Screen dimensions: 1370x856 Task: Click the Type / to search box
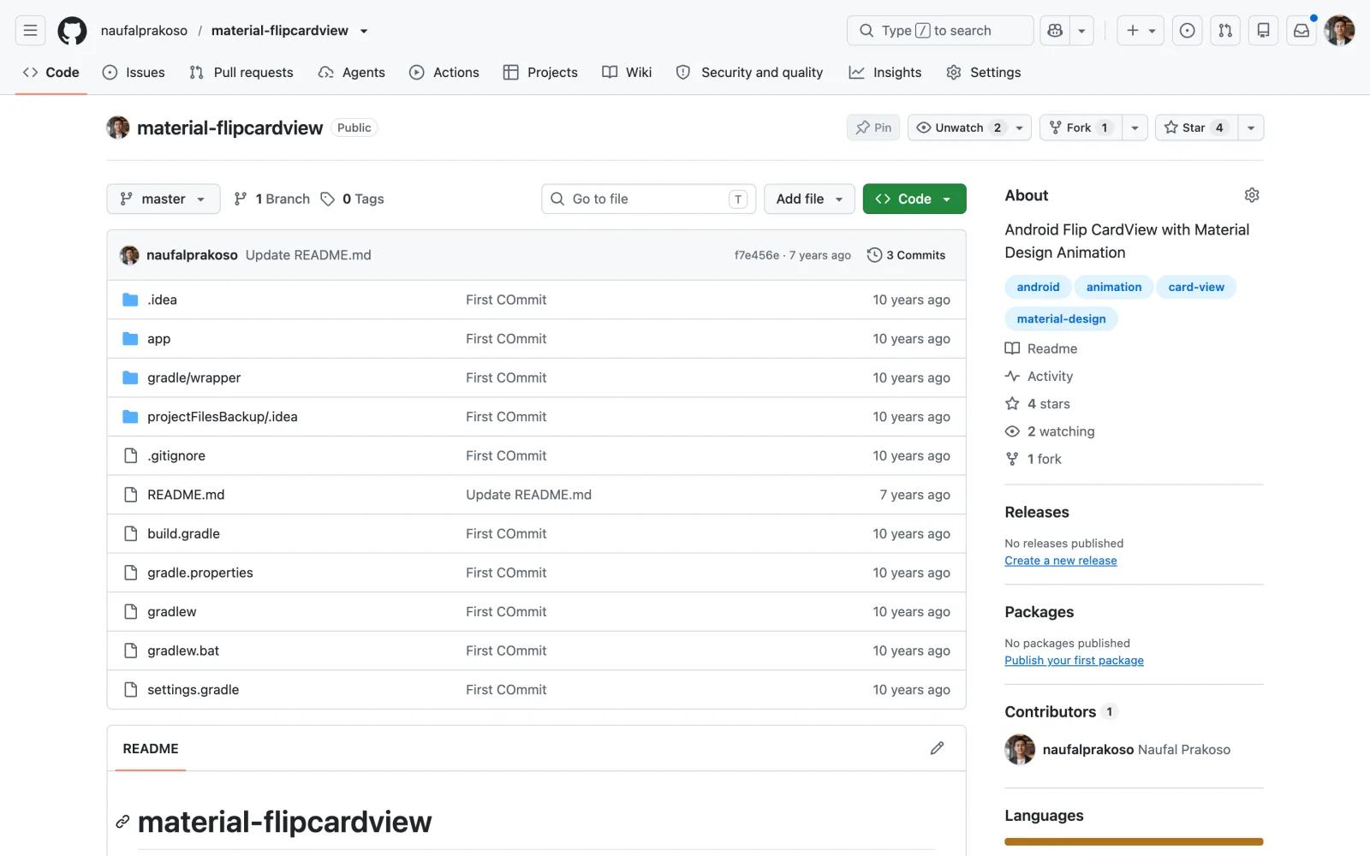pyautogui.click(x=939, y=31)
